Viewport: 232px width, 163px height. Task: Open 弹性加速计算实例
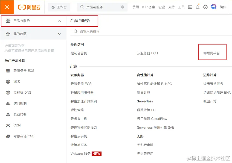point(84,101)
